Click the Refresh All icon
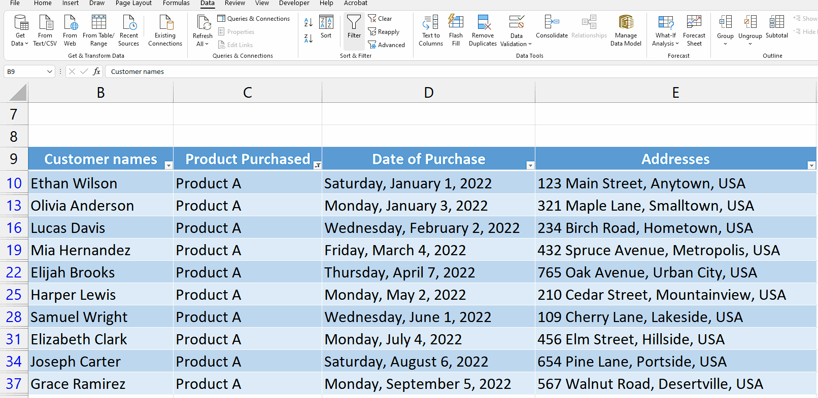This screenshot has height=398, width=818. [x=203, y=23]
